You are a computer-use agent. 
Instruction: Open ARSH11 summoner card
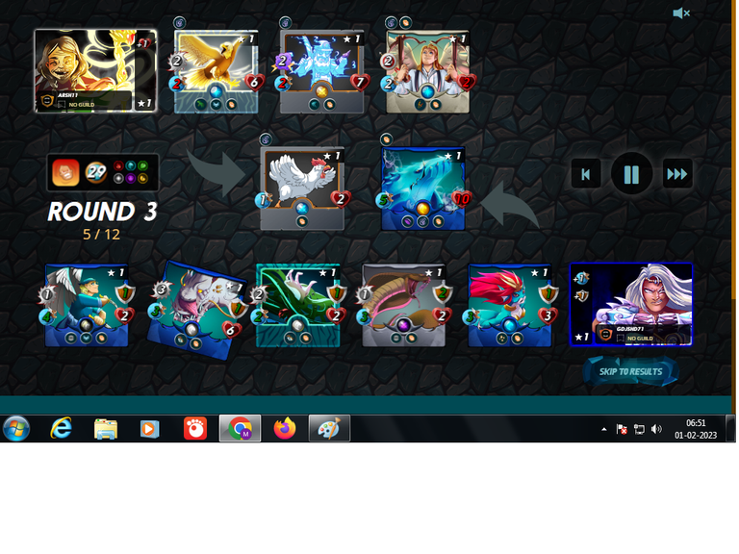95,71
